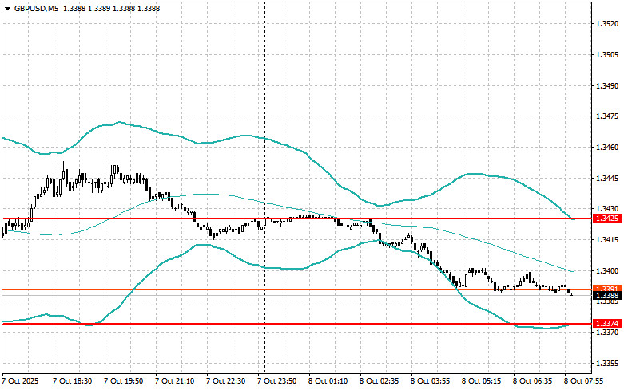Click the 7 Oct 21:10 time label
Screen dimensions: 624x390
(x=175, y=381)
